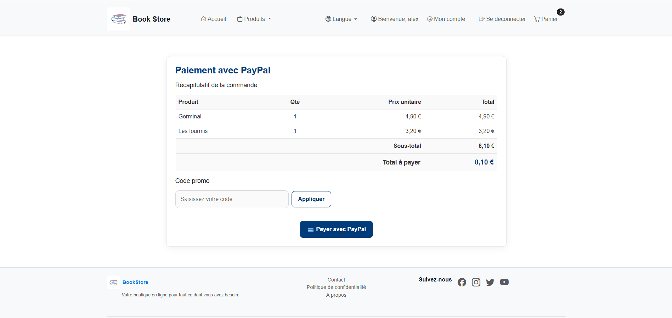
Task: Click the Total à payer label
Action: click(x=402, y=162)
